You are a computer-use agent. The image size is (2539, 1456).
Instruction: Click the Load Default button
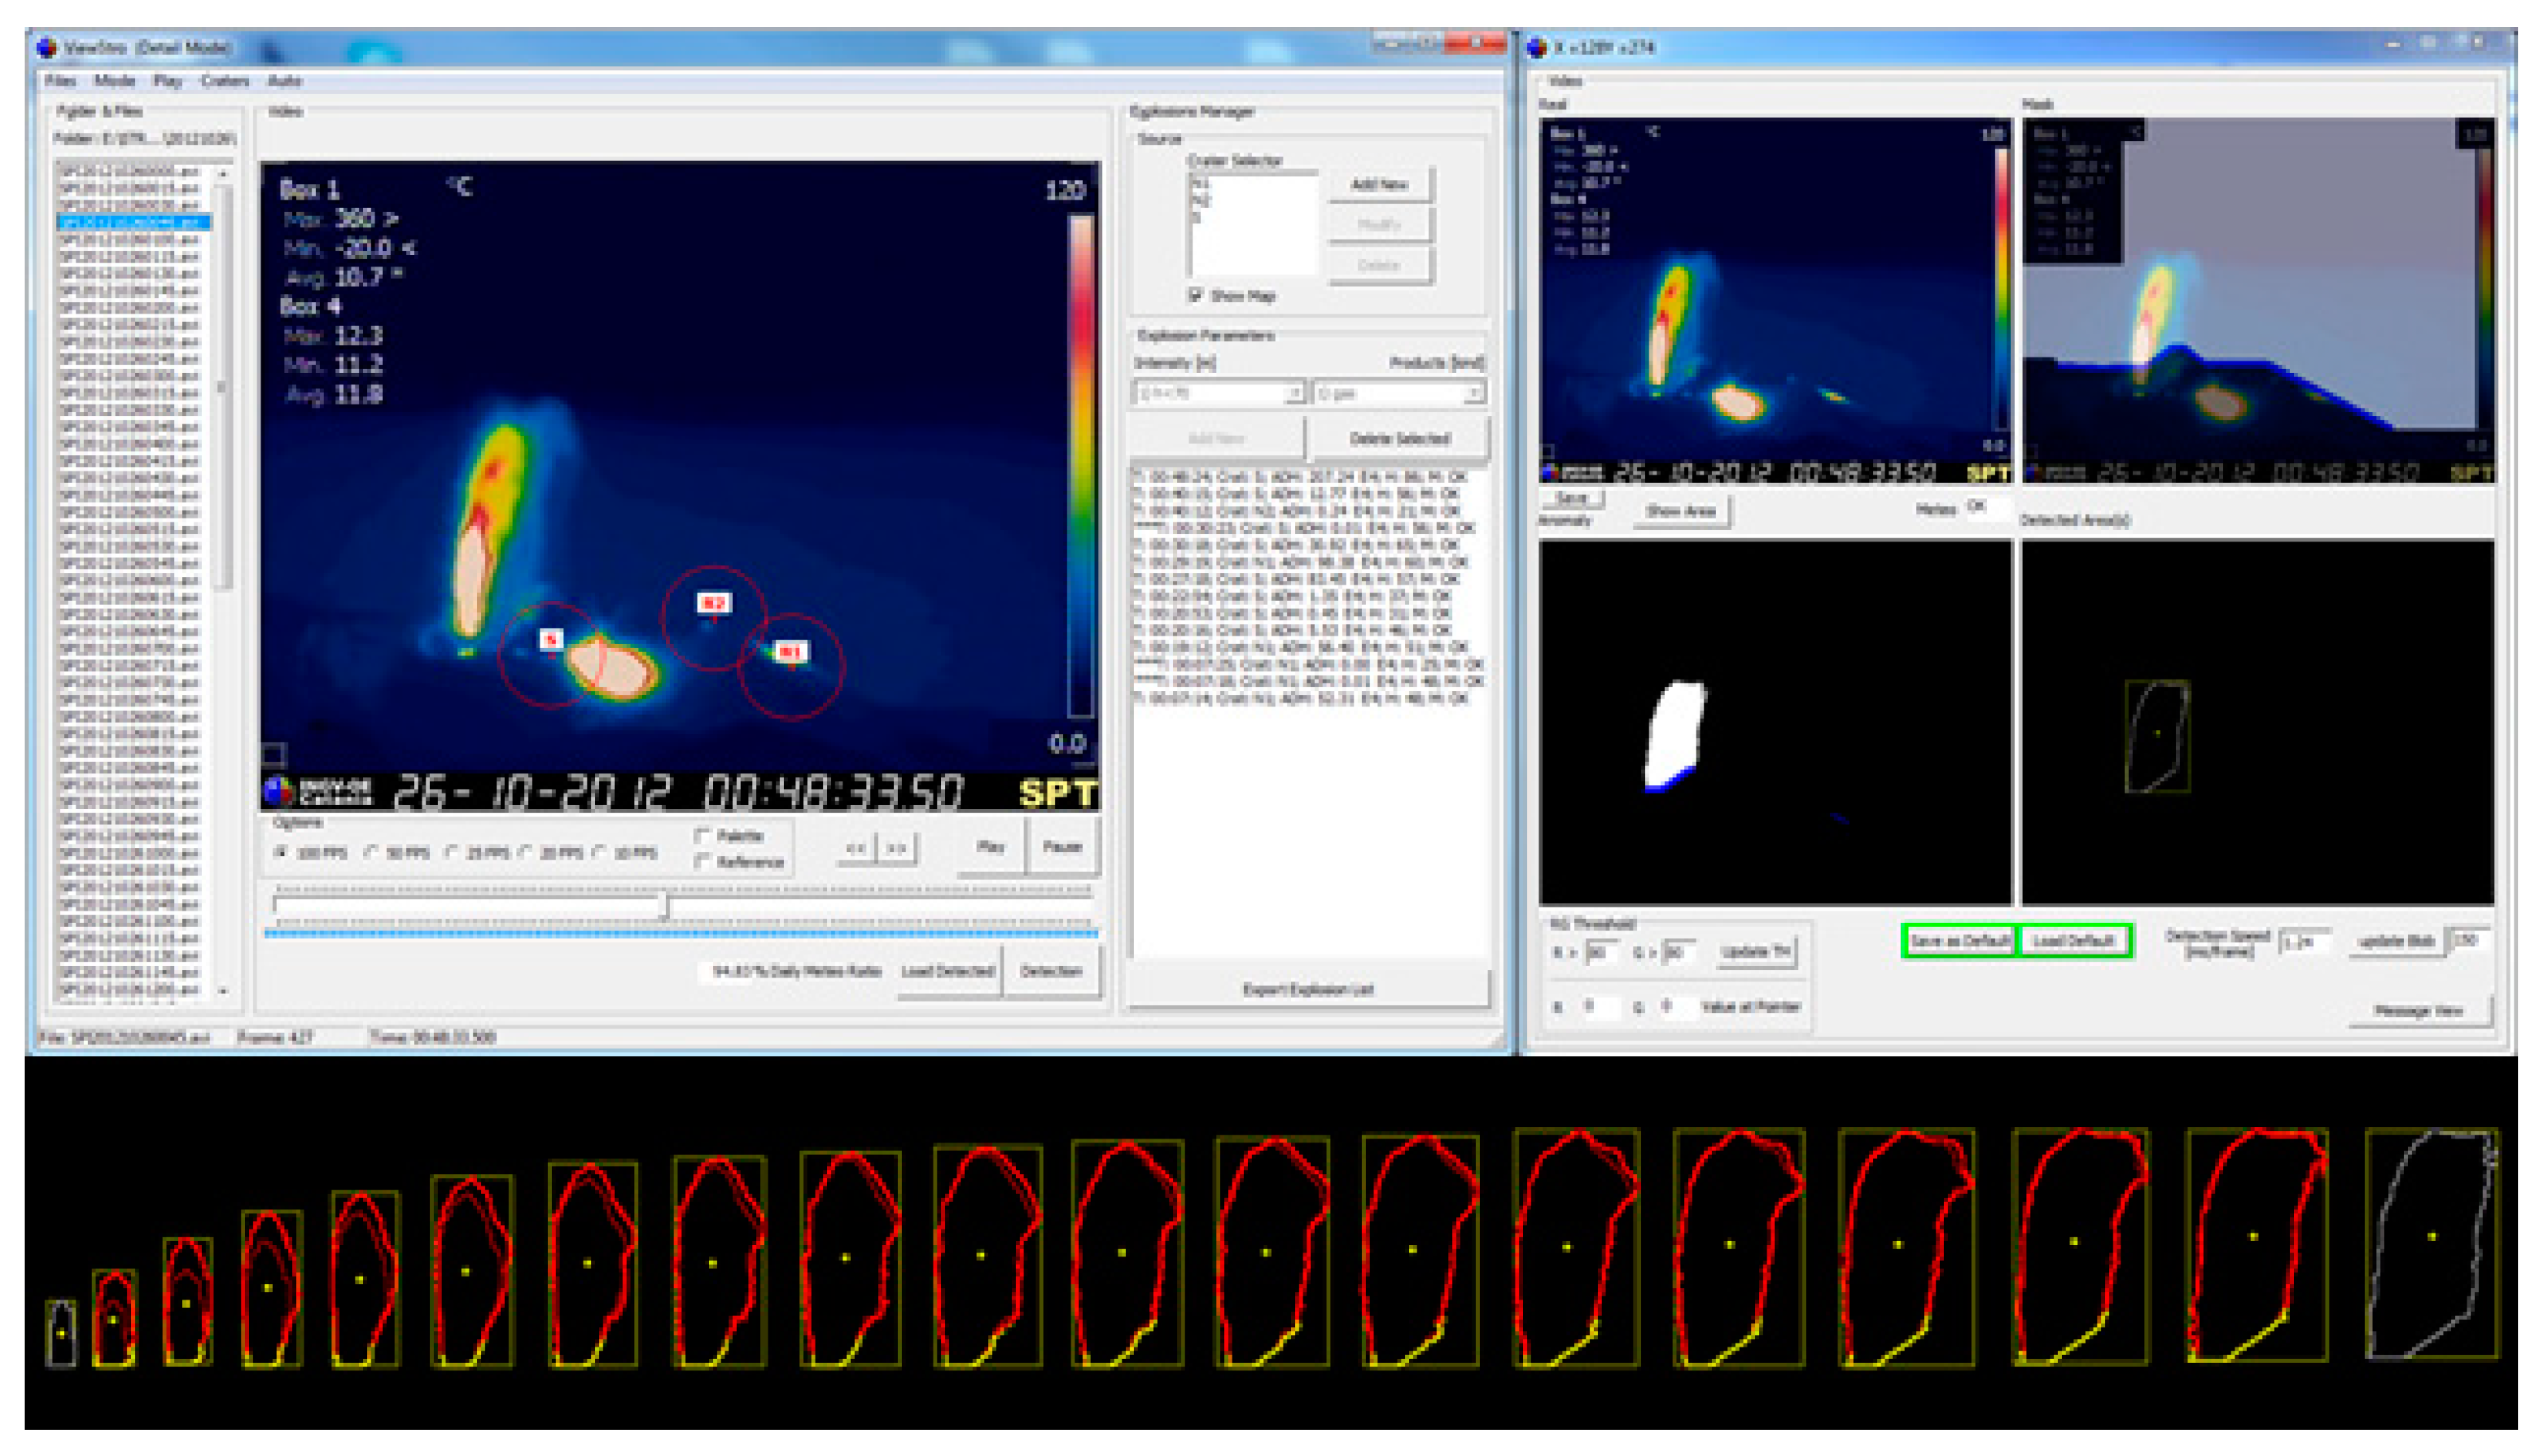tap(2077, 941)
